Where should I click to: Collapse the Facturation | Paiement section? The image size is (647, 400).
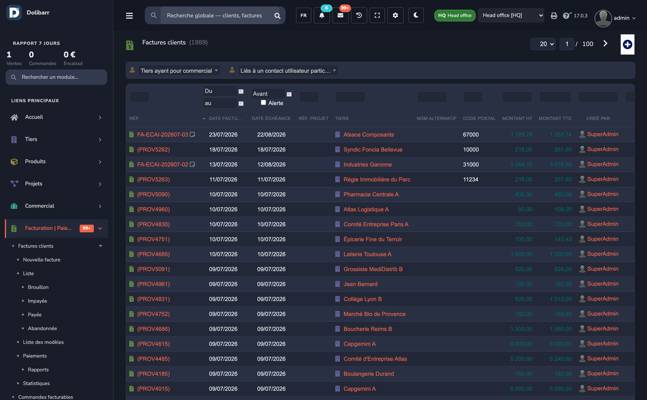(100, 228)
